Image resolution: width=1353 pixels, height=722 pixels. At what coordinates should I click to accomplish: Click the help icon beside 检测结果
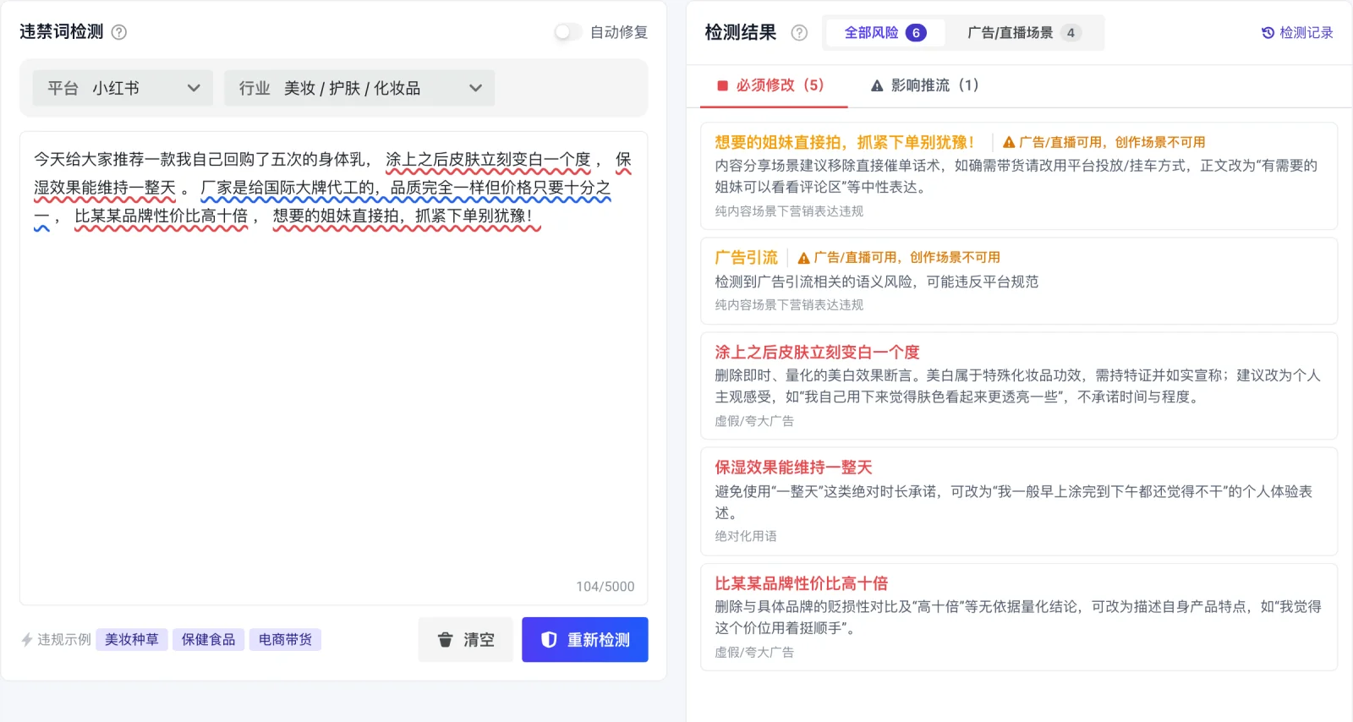coord(799,33)
